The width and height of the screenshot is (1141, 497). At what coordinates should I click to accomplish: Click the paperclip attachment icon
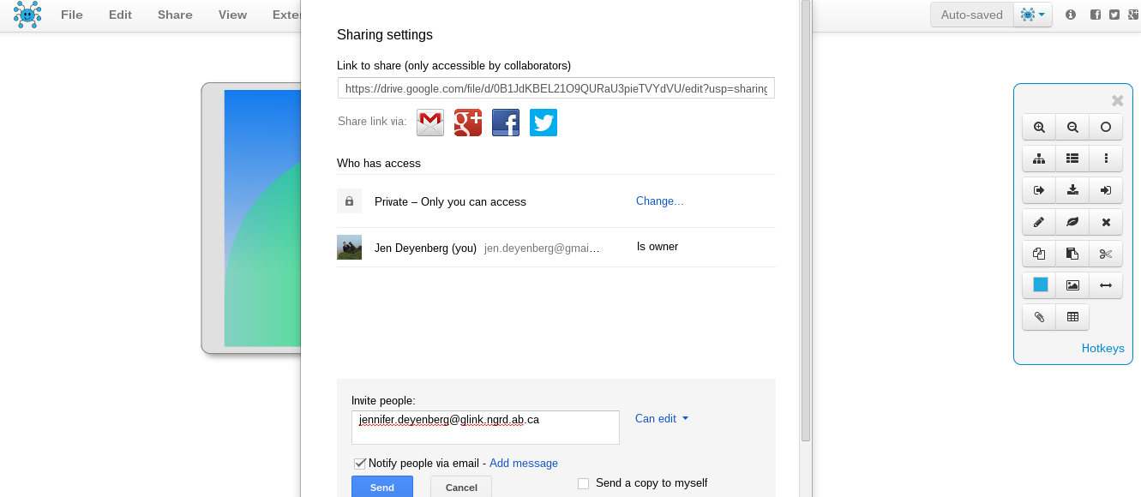click(x=1039, y=317)
